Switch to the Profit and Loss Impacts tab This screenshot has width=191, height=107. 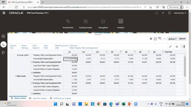point(60,98)
